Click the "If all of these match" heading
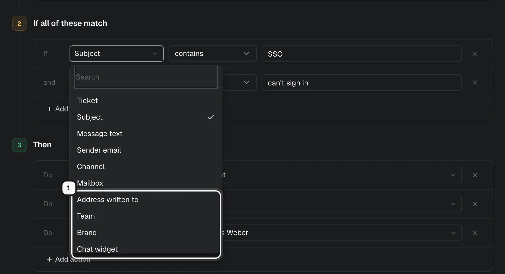The width and height of the screenshot is (505, 274). [x=70, y=23]
